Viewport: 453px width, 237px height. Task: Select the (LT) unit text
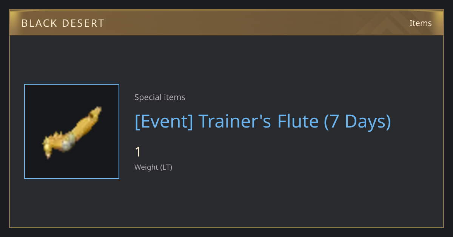click(x=166, y=167)
